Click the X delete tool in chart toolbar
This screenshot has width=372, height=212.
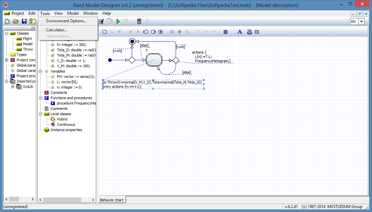[187, 32]
